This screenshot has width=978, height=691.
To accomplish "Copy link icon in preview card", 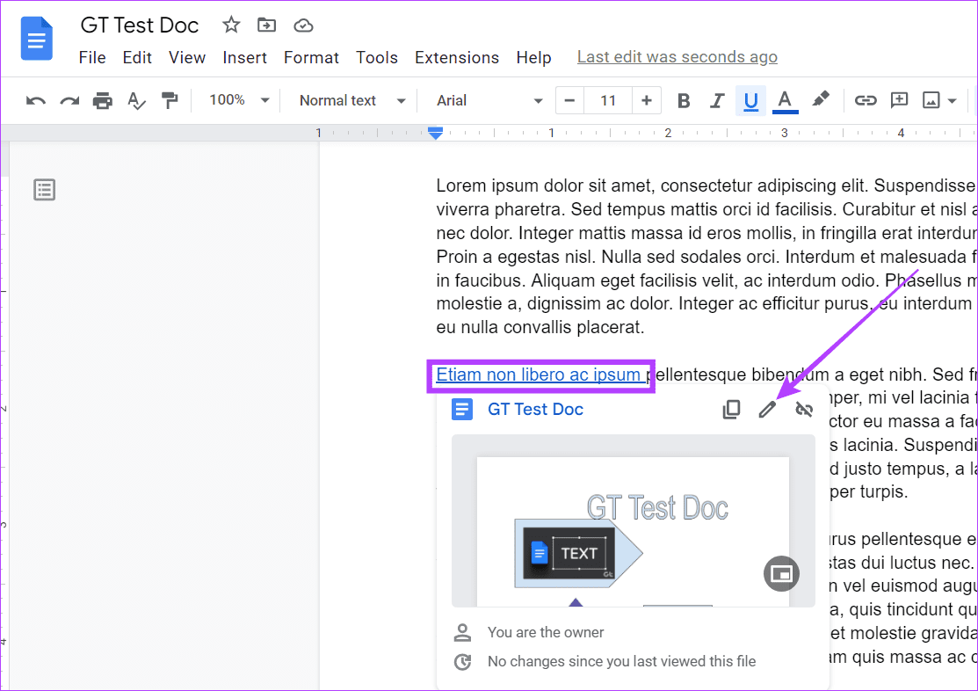I will [731, 410].
